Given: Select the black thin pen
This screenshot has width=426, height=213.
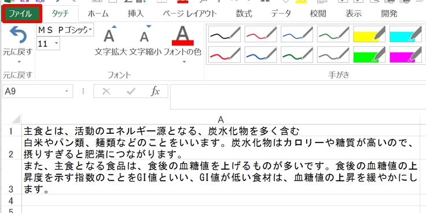Looking at the screenshot, I should (225, 34).
